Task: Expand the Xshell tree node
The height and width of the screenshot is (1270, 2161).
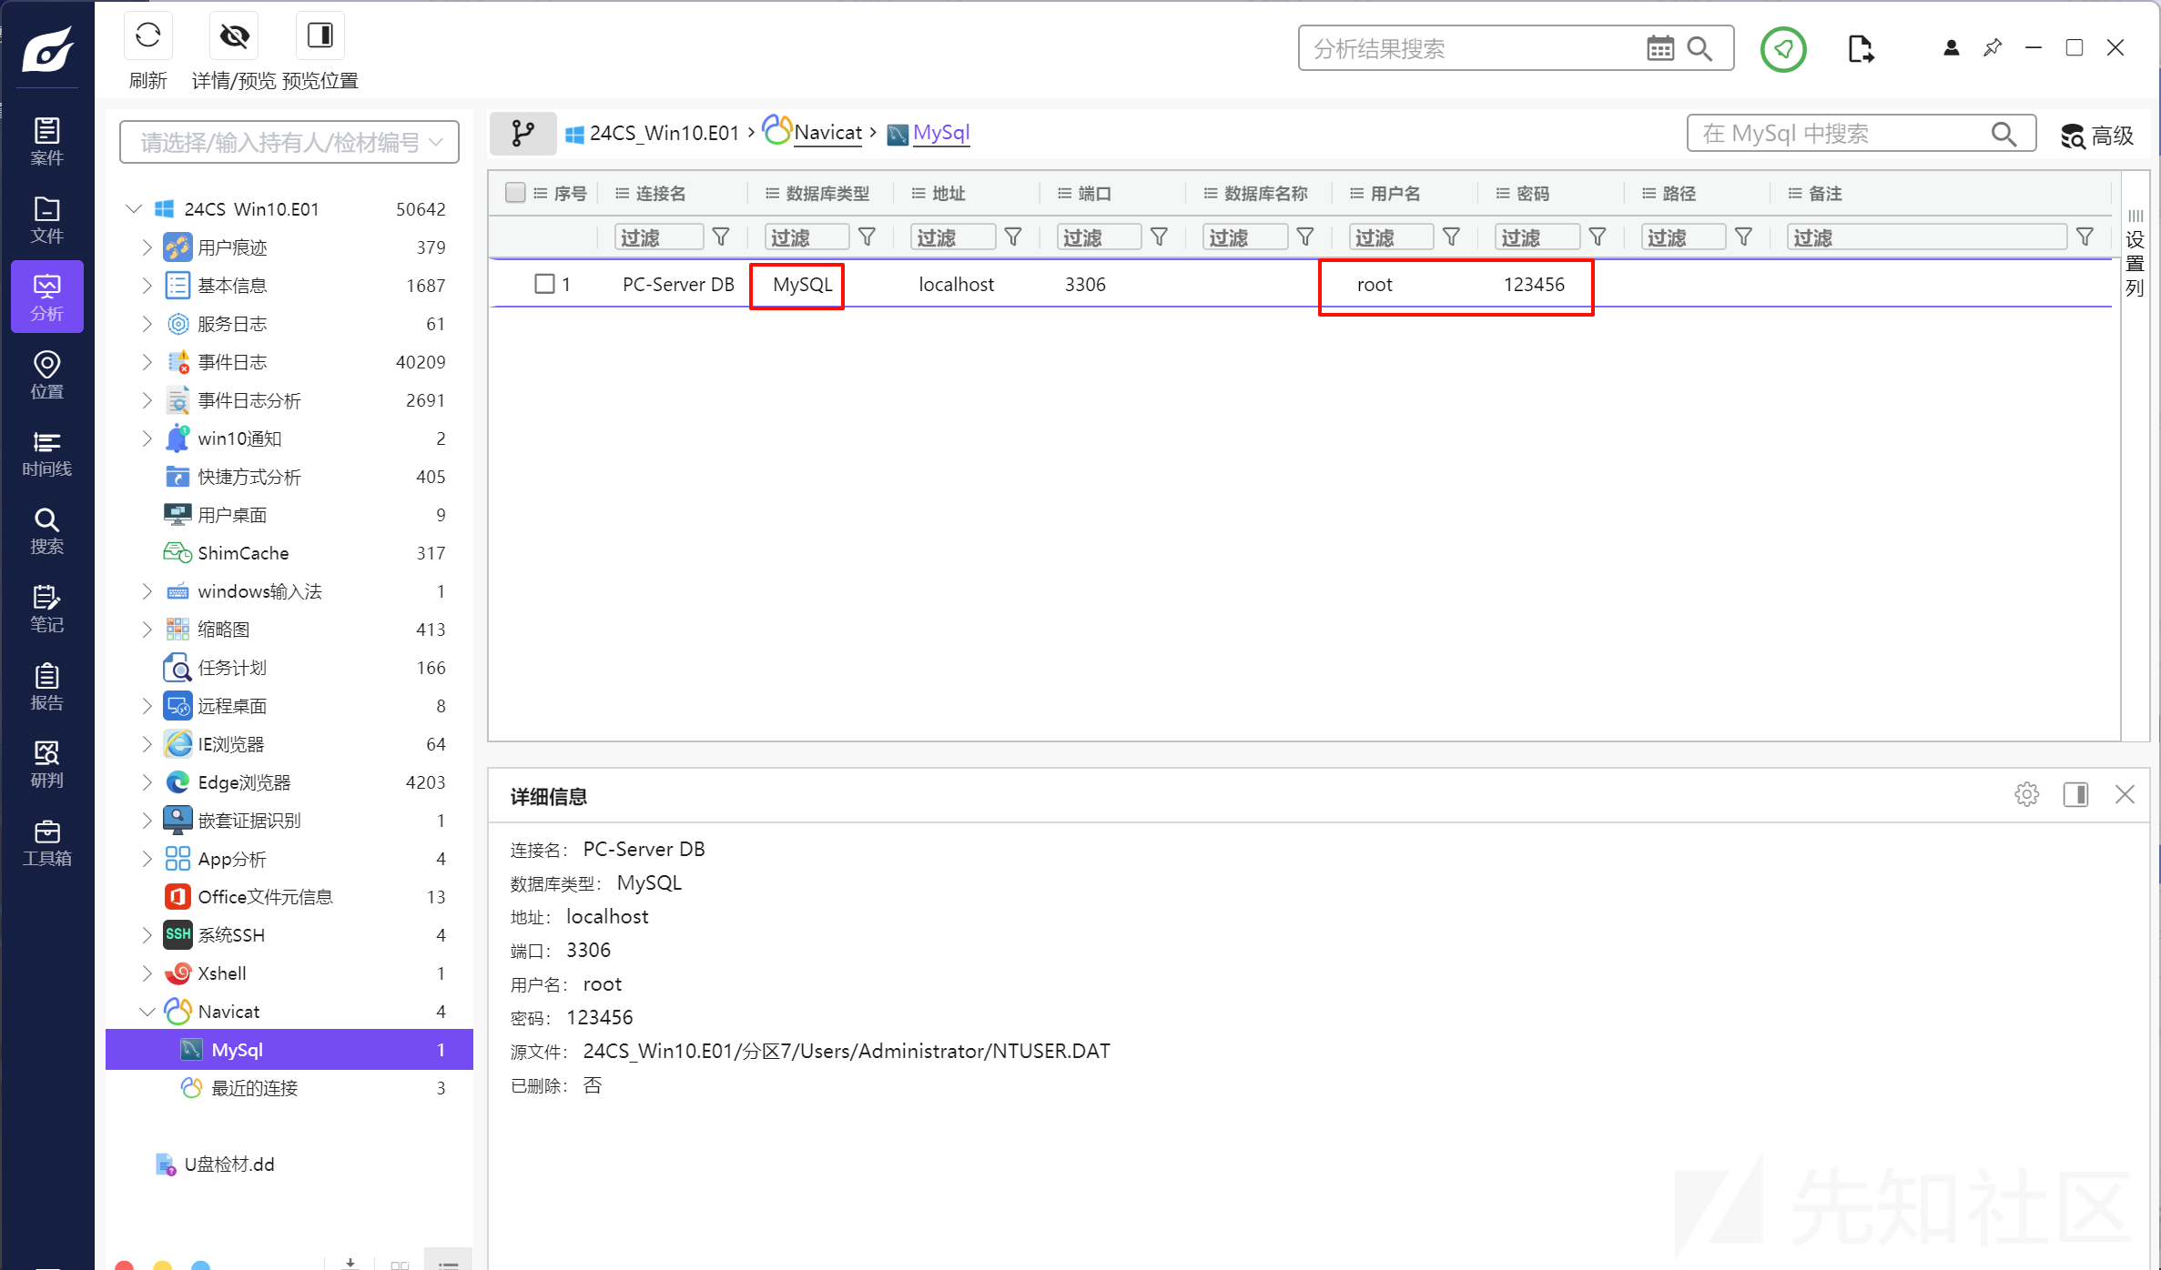Action: [147, 973]
